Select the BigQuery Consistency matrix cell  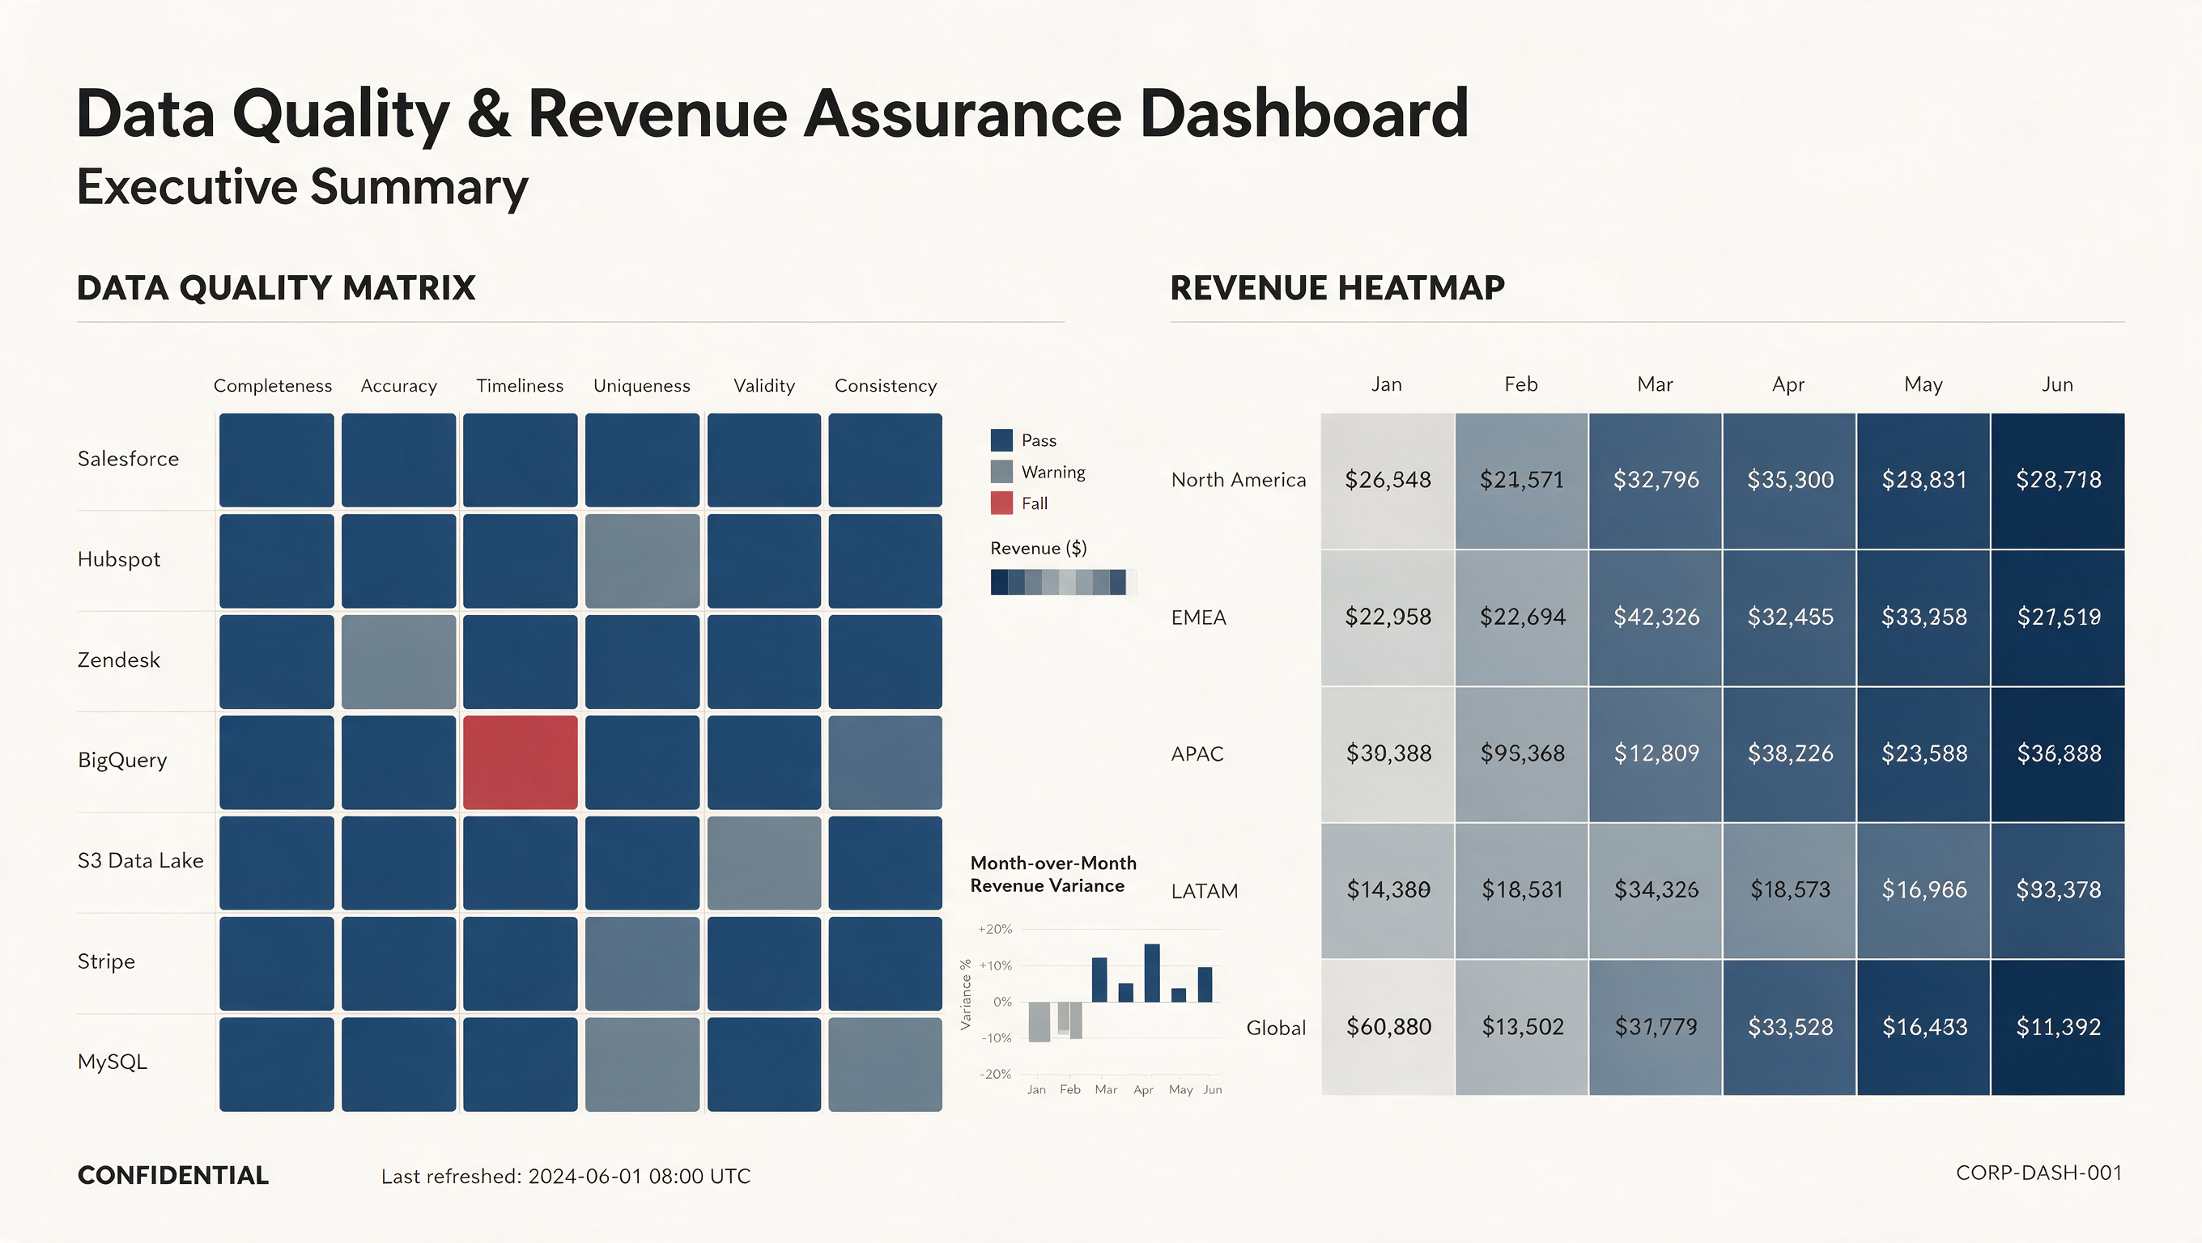(886, 762)
